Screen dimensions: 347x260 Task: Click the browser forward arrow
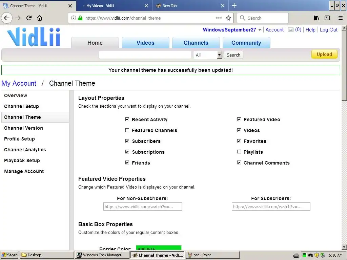click(x=18, y=18)
